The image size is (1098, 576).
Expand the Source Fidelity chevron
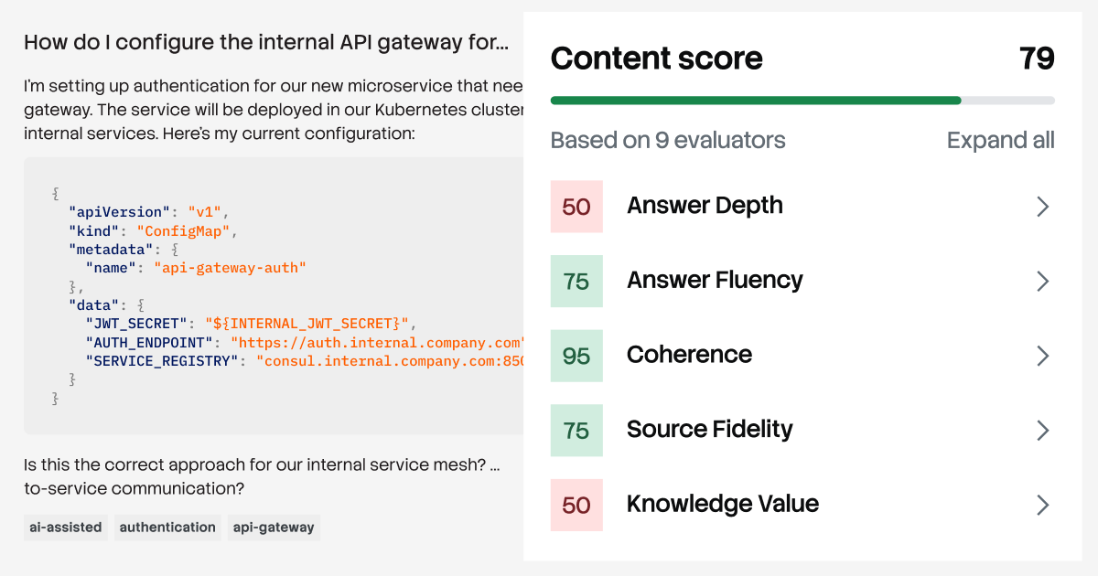pyautogui.click(x=1042, y=430)
